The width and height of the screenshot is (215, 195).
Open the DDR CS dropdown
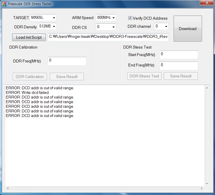pos(106,27)
